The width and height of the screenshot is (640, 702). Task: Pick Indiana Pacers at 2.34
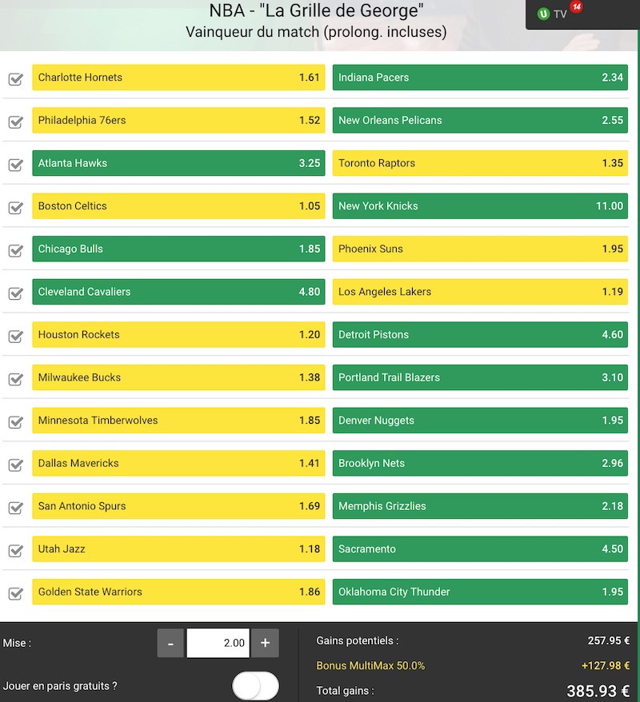click(480, 78)
